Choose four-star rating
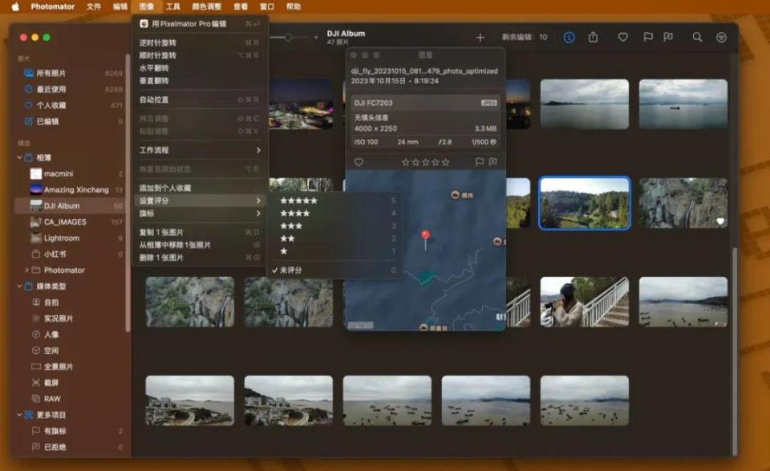The image size is (770, 471). pyautogui.click(x=334, y=213)
